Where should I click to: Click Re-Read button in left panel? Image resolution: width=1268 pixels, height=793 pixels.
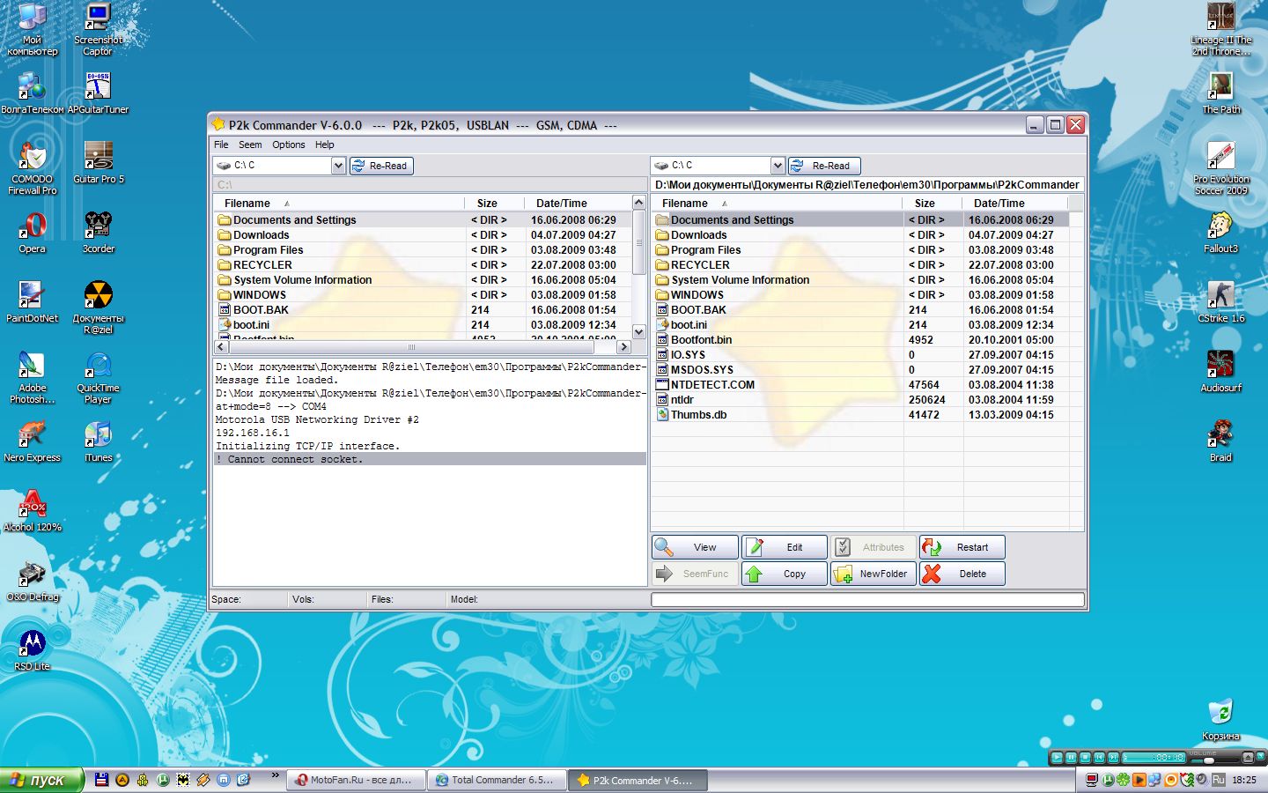(381, 166)
